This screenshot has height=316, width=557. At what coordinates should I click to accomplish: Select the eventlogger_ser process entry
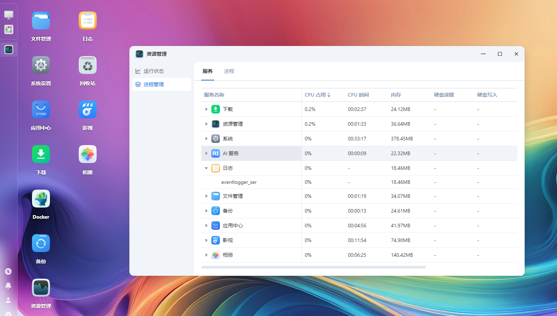[239, 182]
